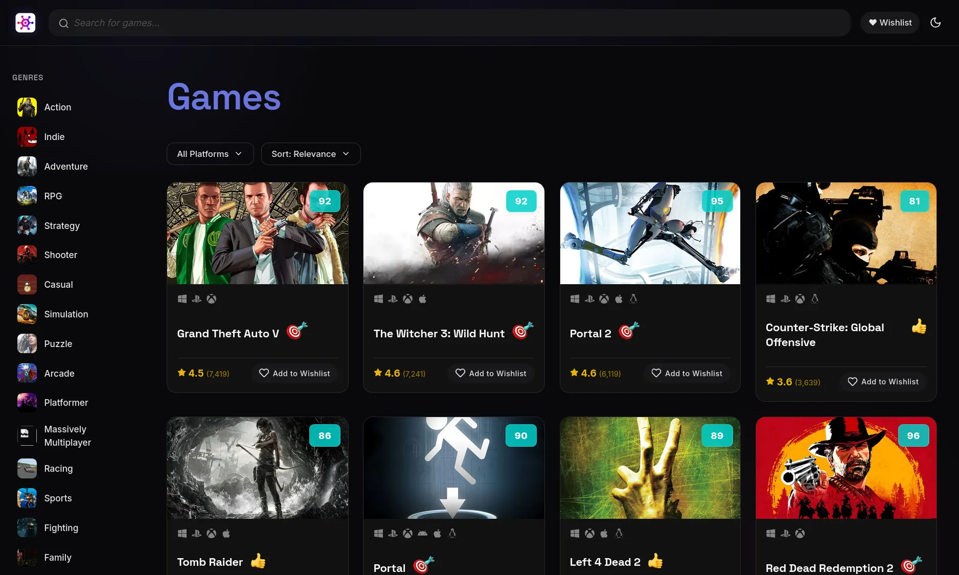Click the Left 4 Dead 2 title
Screen dimensions: 959x575
pos(605,562)
